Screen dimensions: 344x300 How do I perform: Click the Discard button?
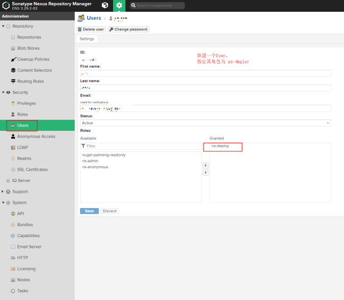point(110,211)
